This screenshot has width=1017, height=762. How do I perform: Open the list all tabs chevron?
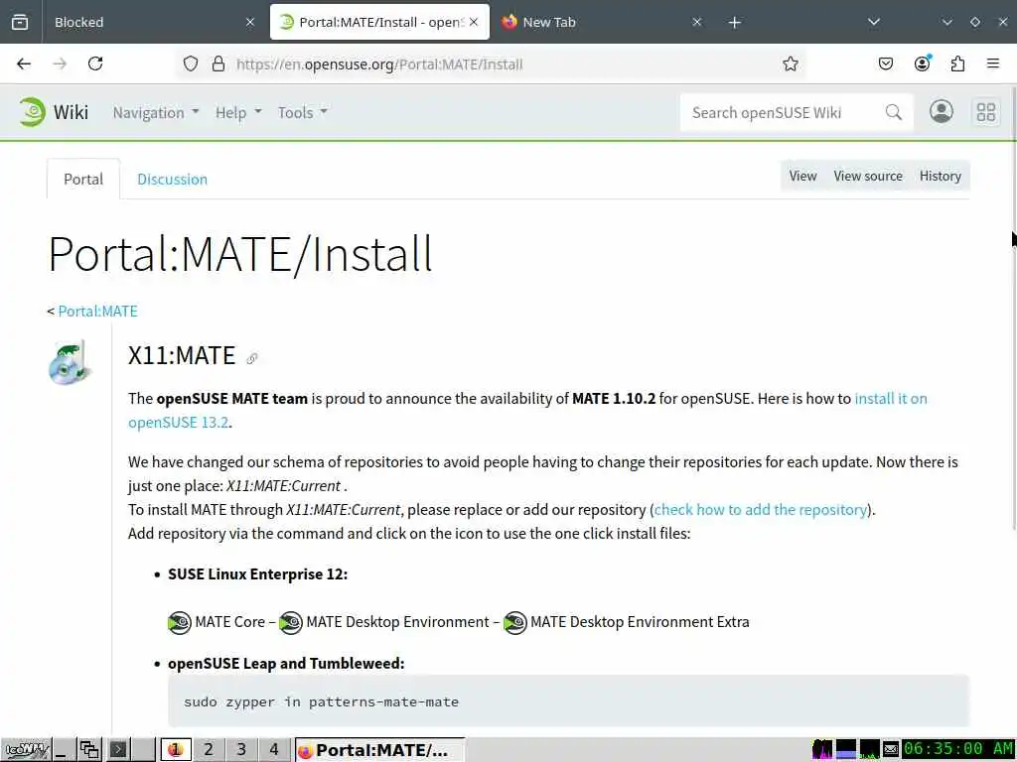pos(874,22)
